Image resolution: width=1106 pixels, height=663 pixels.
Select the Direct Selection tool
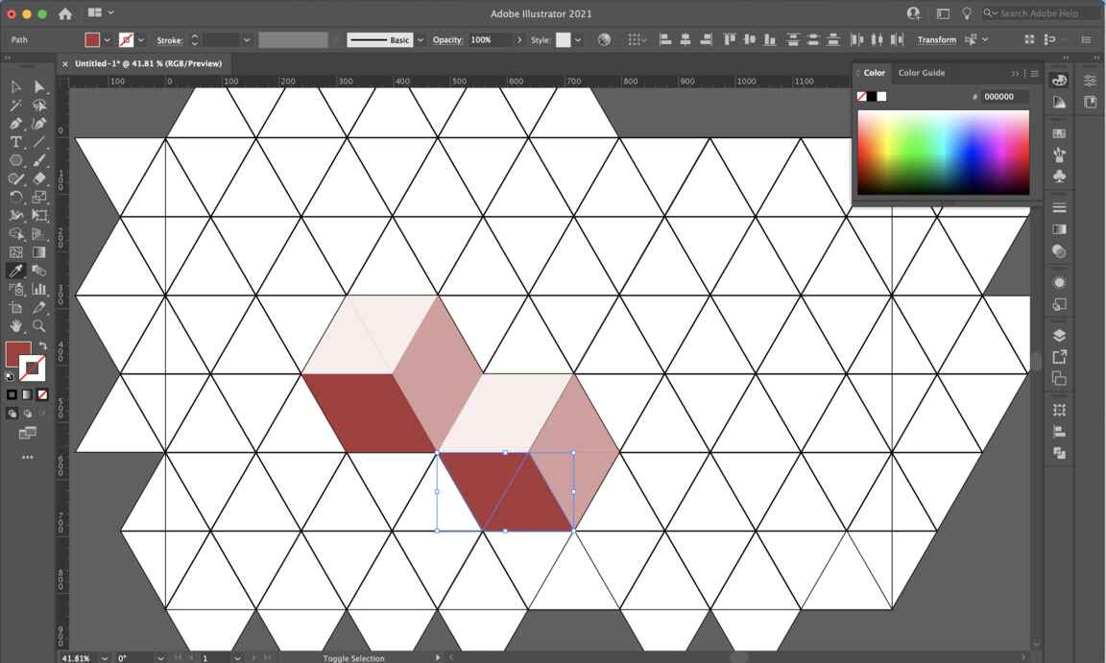(39, 86)
